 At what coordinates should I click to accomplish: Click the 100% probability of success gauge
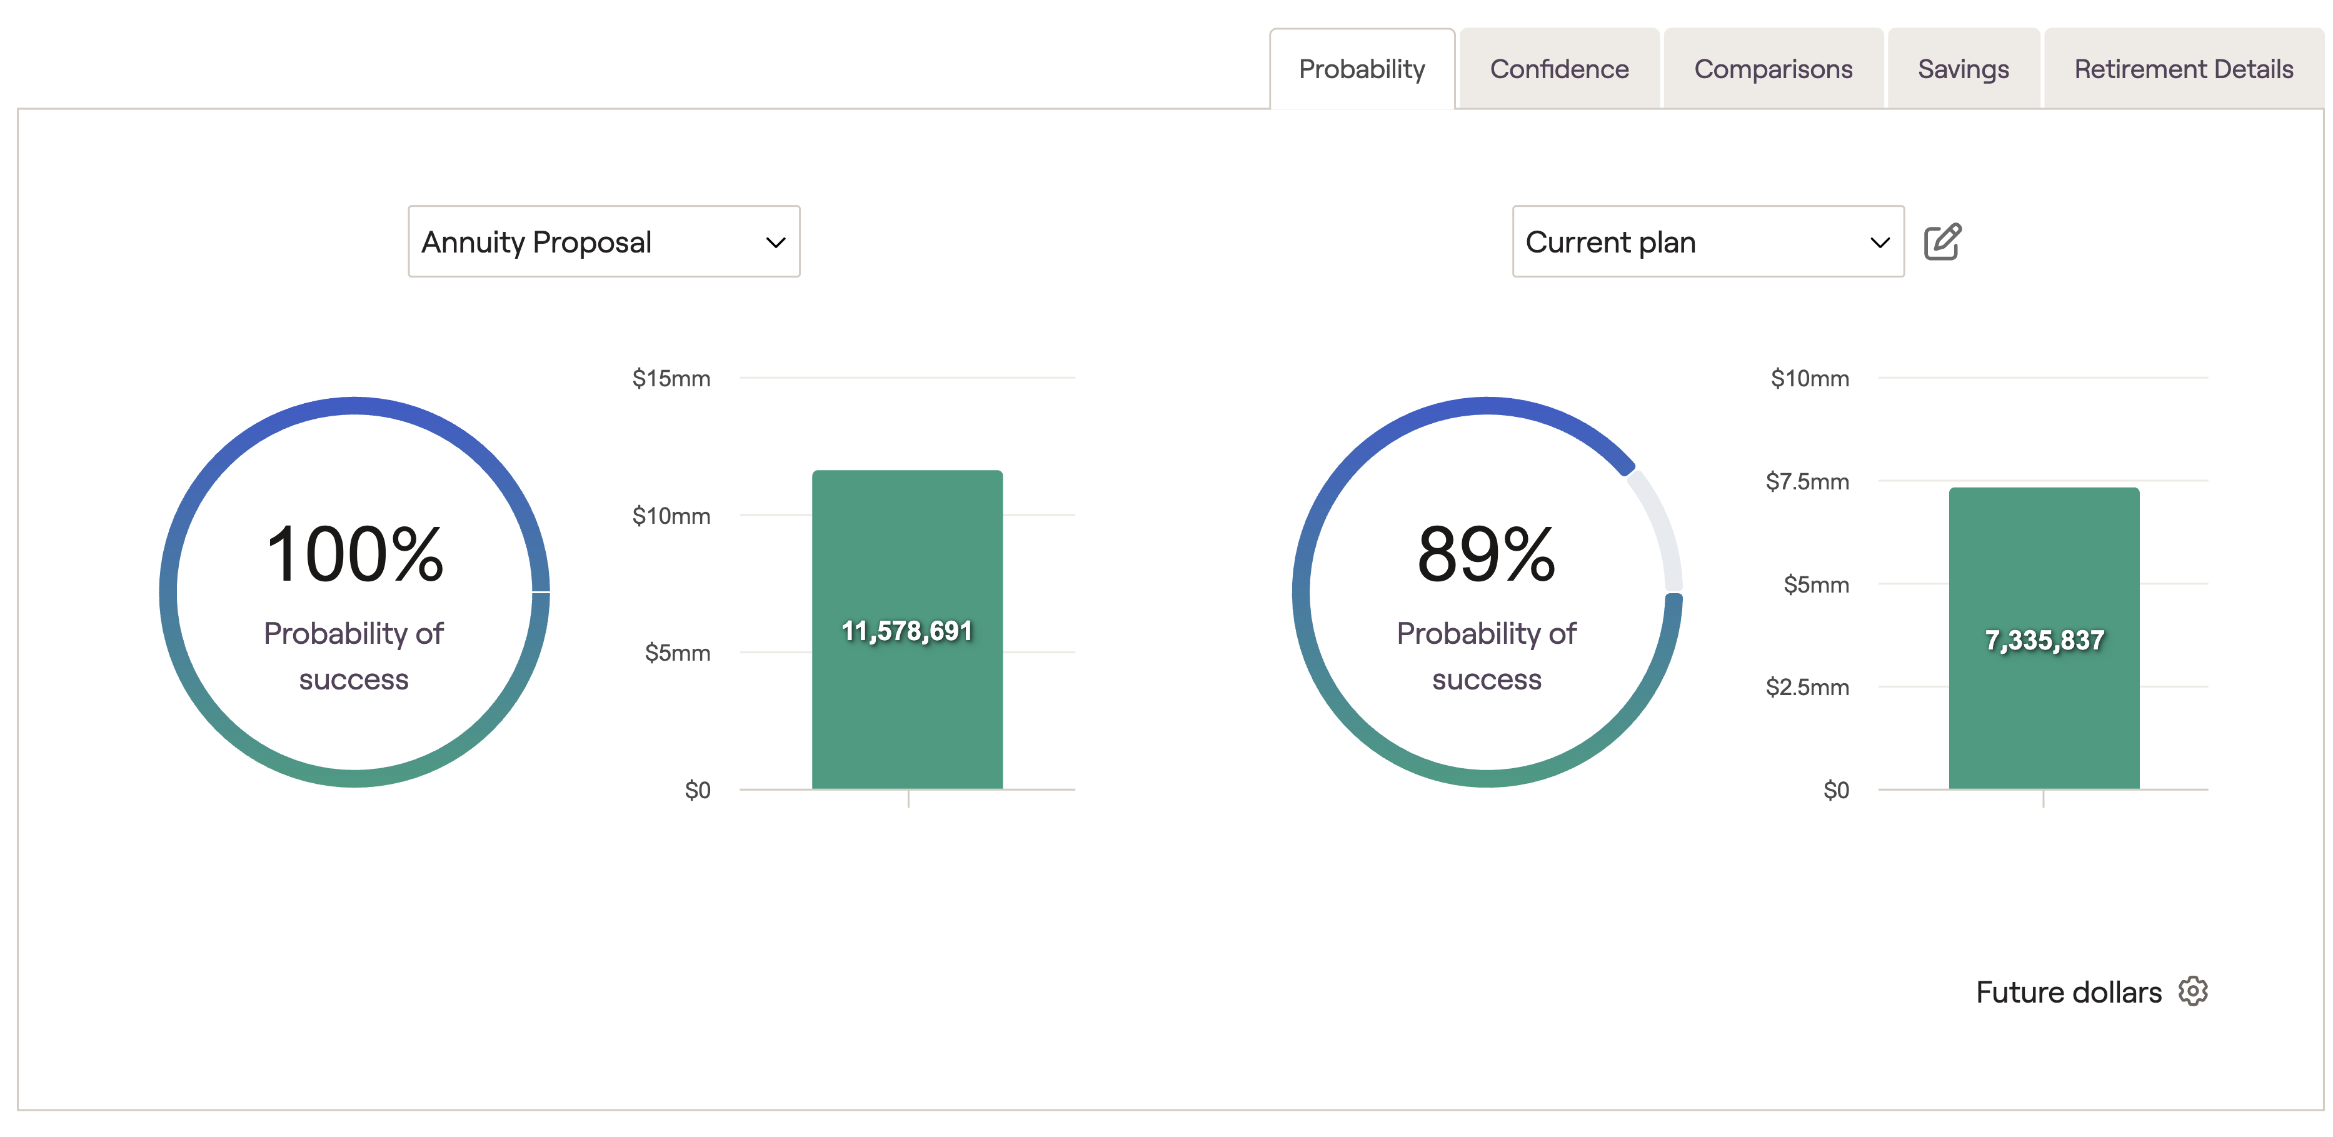(354, 592)
